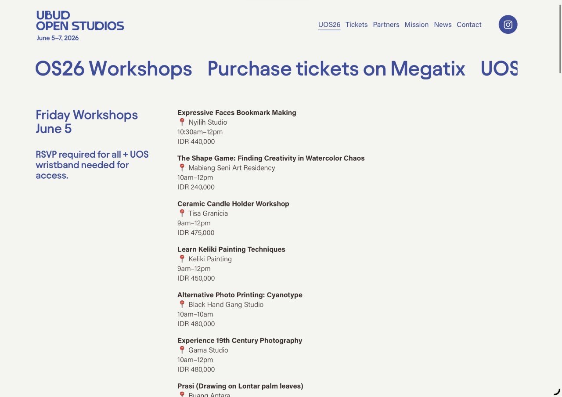Click the 10am–10am time text
This screenshot has width=562, height=397.
(x=195, y=314)
